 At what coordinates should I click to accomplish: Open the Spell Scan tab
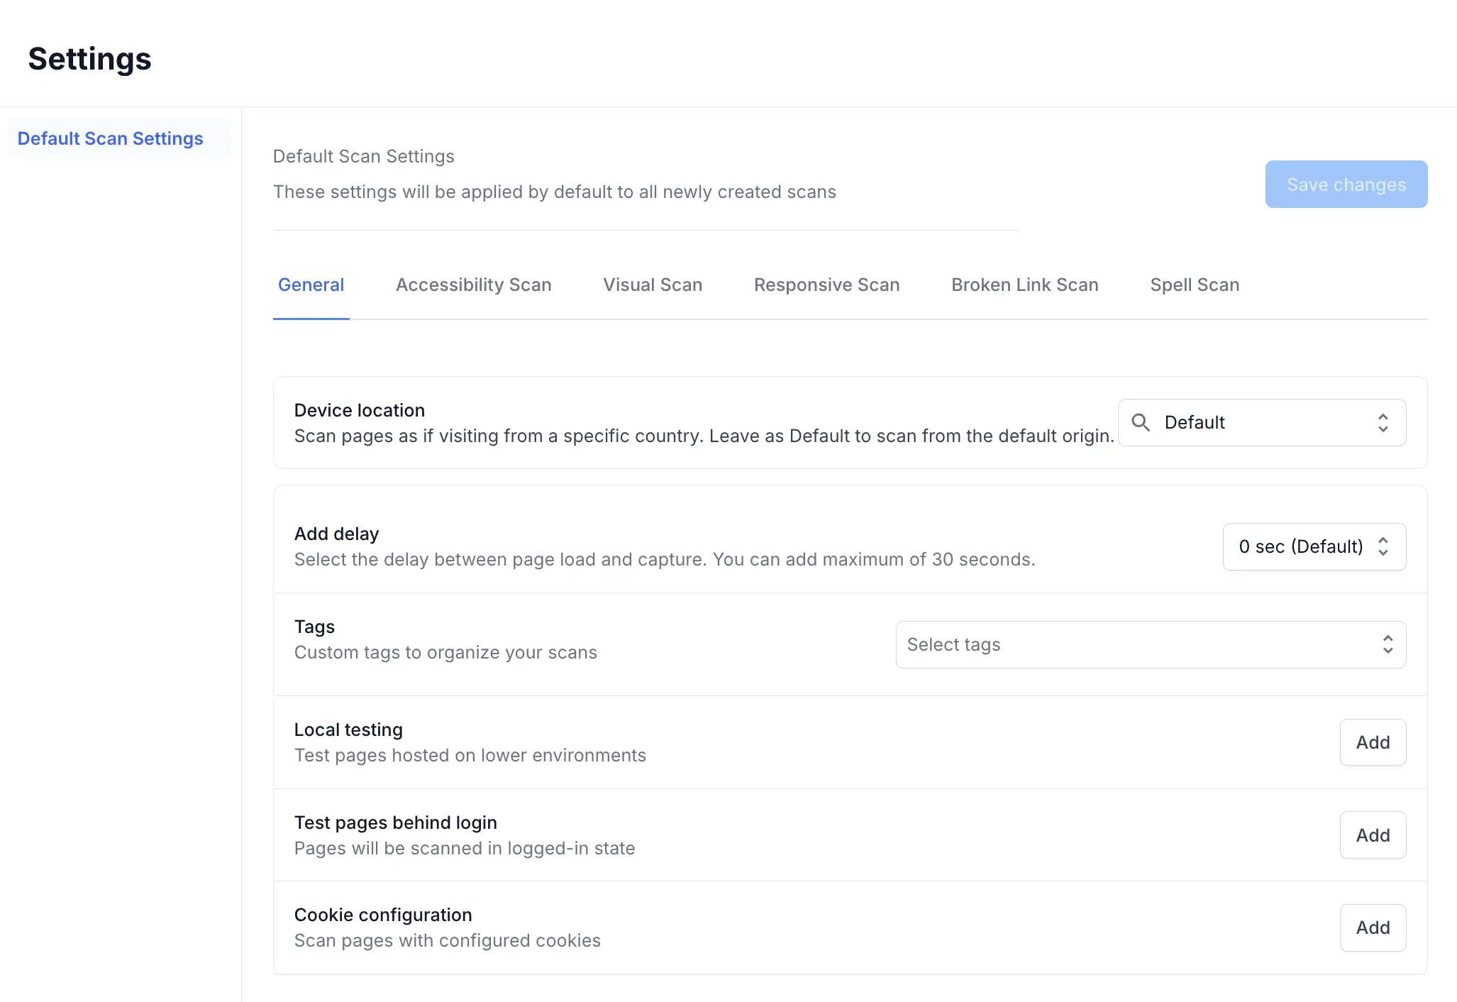(x=1195, y=285)
